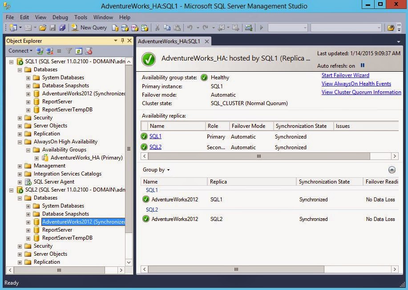Viewport: 408px width, 290px height.
Task: Select Management folder in tree
Action: (x=49, y=166)
